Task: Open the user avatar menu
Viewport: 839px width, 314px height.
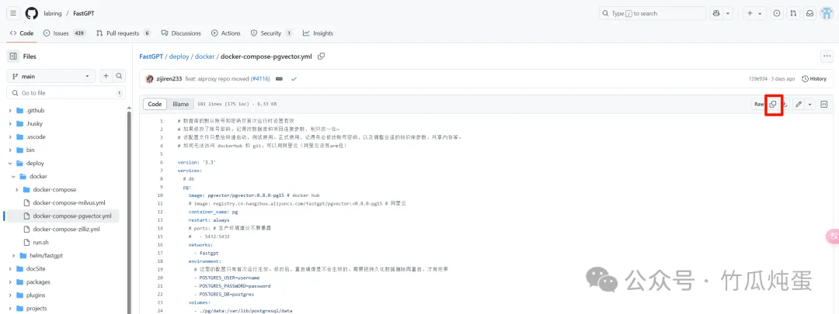Action: pyautogui.click(x=827, y=13)
